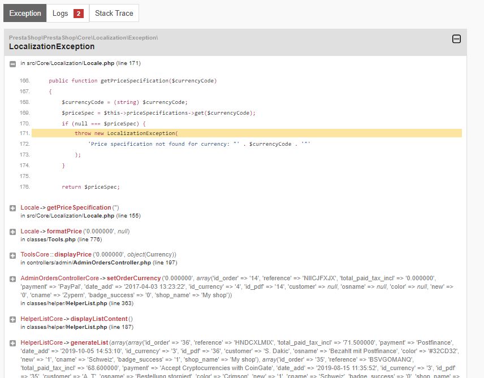Click code line 169 '$priceSpec = $this->priceSpecifications'
Viewport: 484px width, 378px height.
pos(159,113)
